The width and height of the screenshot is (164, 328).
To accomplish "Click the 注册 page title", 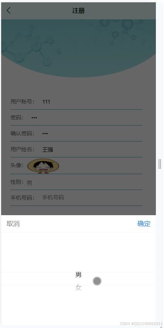I will [79, 11].
